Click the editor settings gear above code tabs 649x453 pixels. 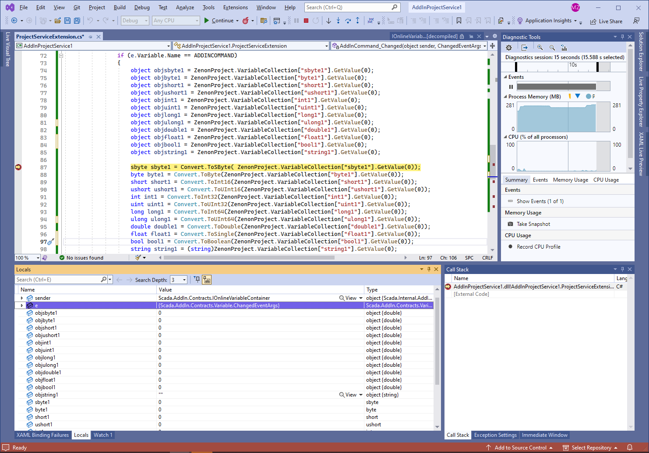495,36
